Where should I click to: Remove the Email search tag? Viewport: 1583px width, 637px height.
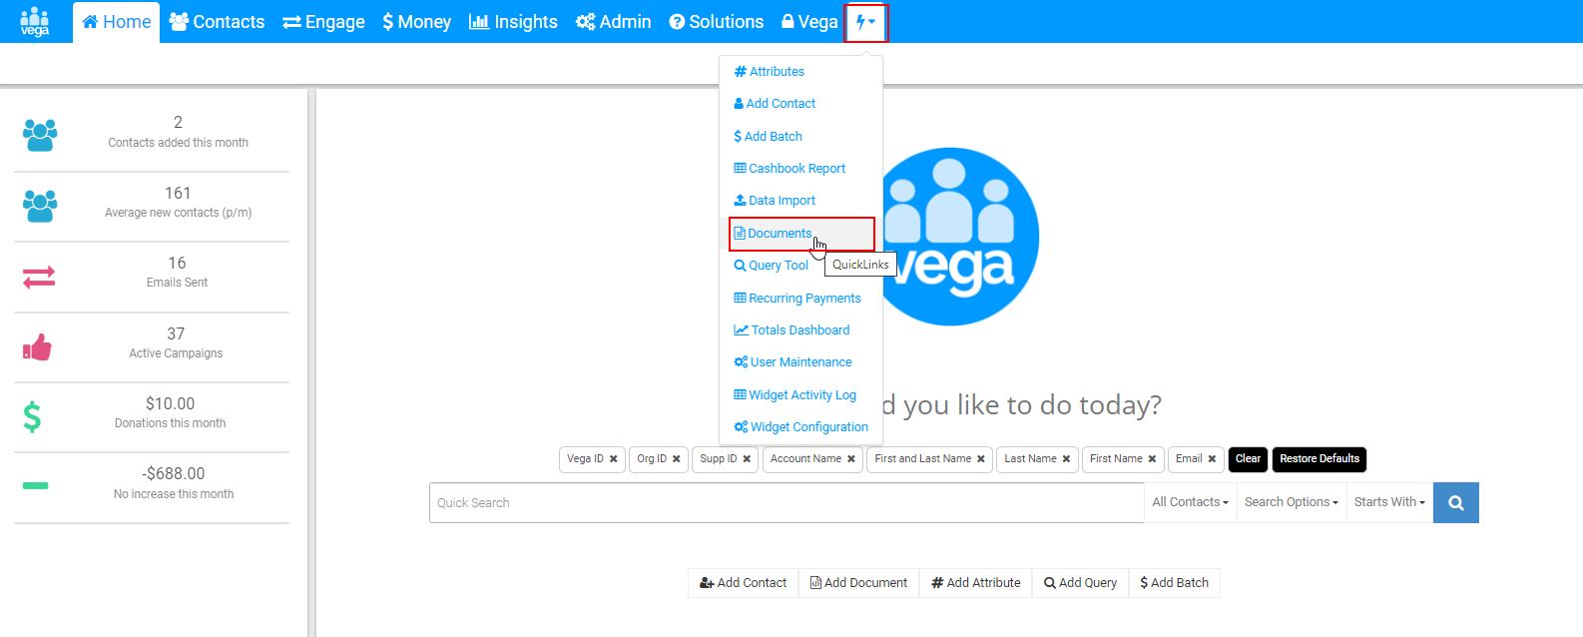pos(1212,459)
